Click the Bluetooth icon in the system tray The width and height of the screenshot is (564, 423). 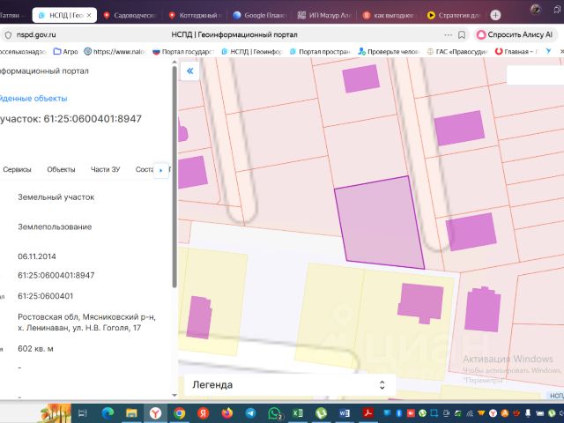[x=398, y=413]
